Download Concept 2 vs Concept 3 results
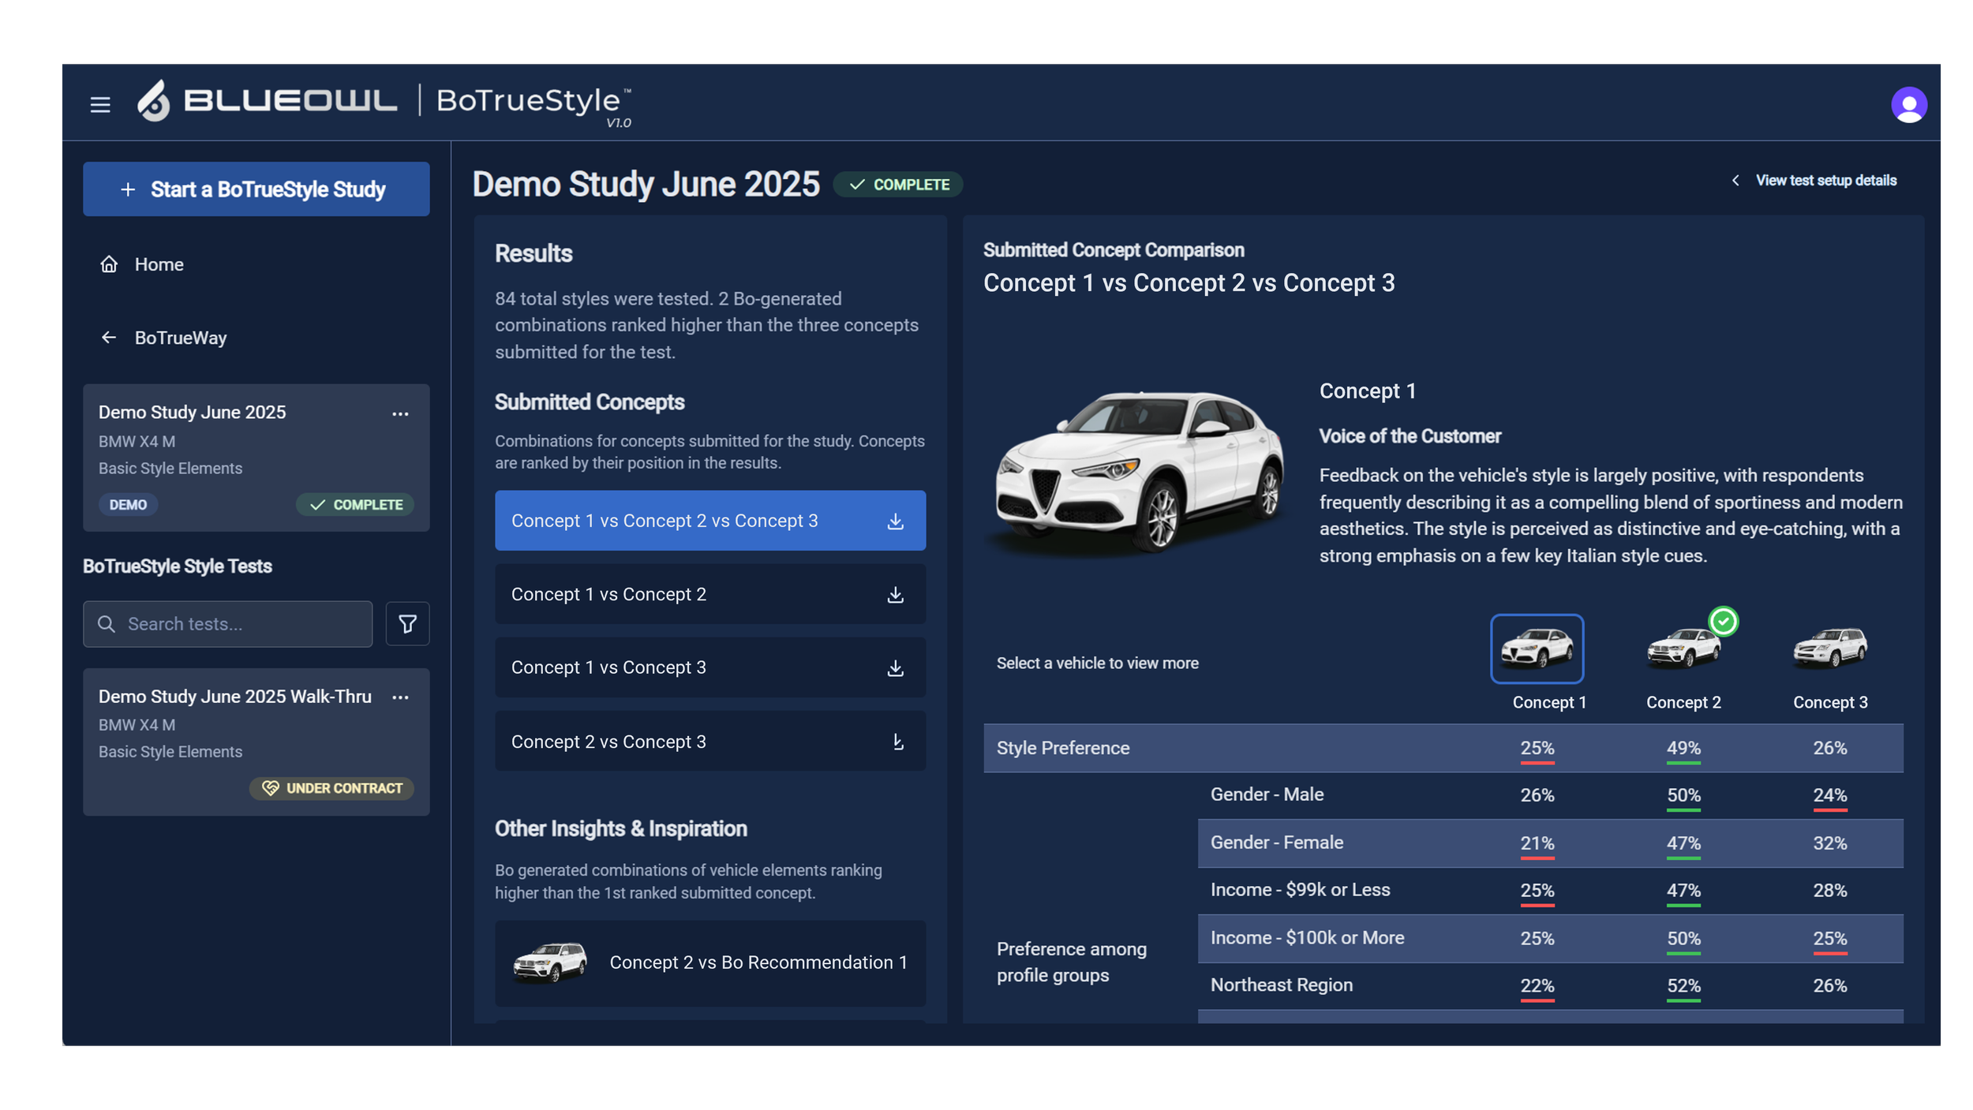Screen dimensions: 1973x1110 [897, 742]
